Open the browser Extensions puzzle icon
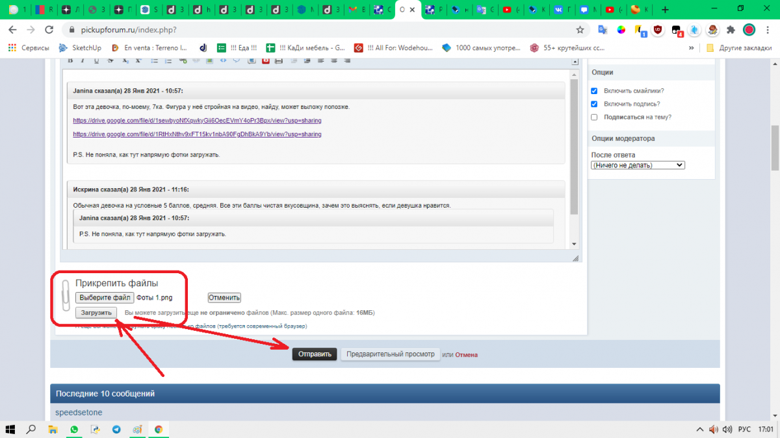The width and height of the screenshot is (780, 438). point(731,30)
